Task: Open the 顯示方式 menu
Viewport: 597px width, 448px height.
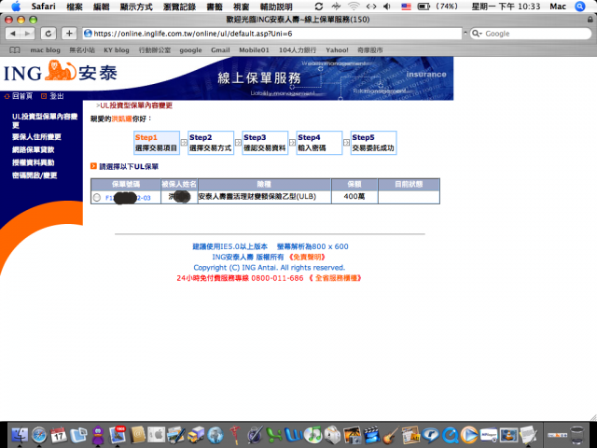Action: click(136, 7)
